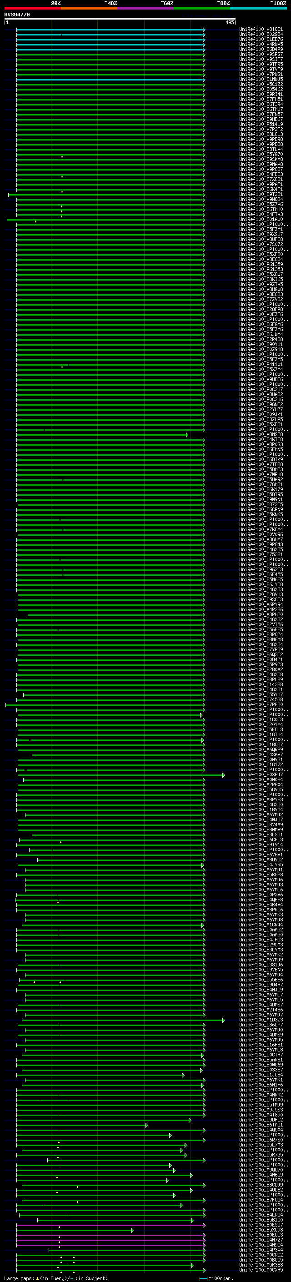This screenshot has width=291, height=1282.
Task: Select hit label UniRef100_Q09JK1
Action: 261,415
